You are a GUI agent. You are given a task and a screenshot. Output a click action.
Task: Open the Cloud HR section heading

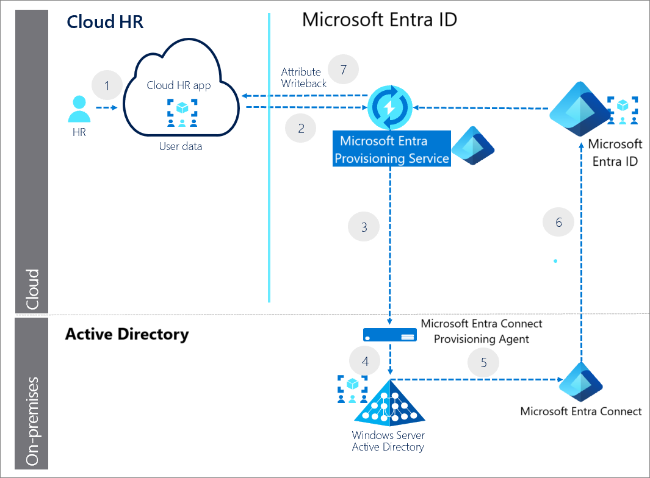point(104,21)
